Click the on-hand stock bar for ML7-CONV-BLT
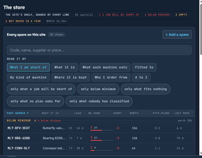Screen dimensions: 202x158 click(102, 150)
